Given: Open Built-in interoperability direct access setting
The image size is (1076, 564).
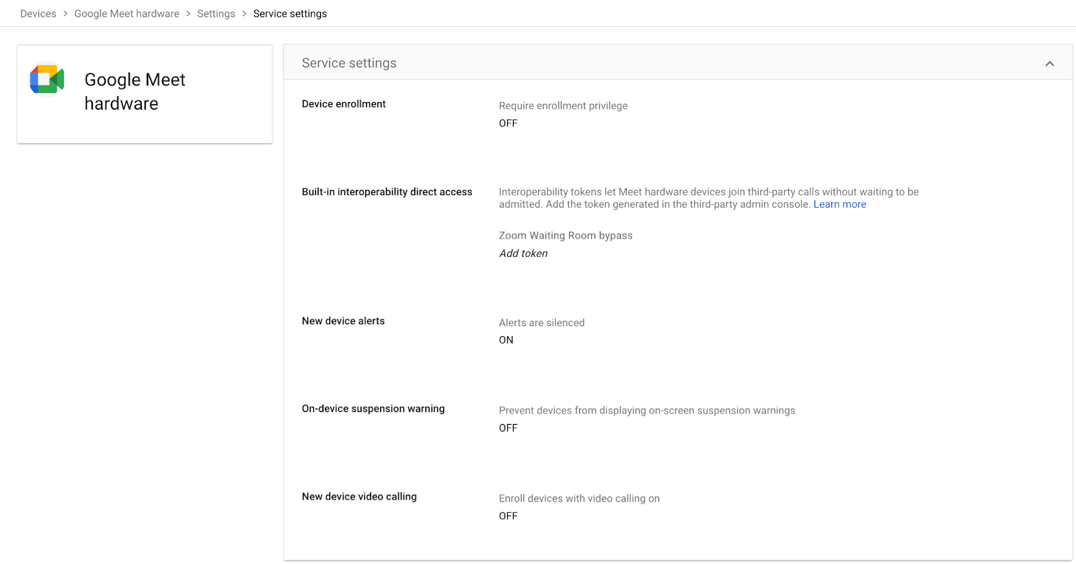Looking at the screenshot, I should [387, 192].
